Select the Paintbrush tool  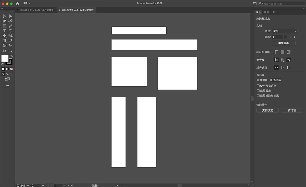pos(10,26)
